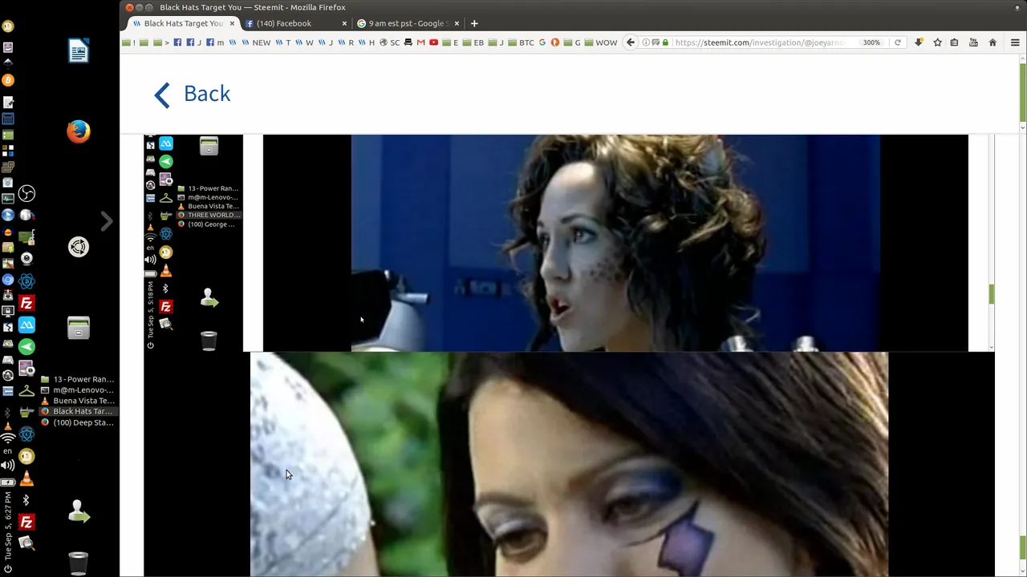
Task: Click the green padlock security icon
Action: 665,42
